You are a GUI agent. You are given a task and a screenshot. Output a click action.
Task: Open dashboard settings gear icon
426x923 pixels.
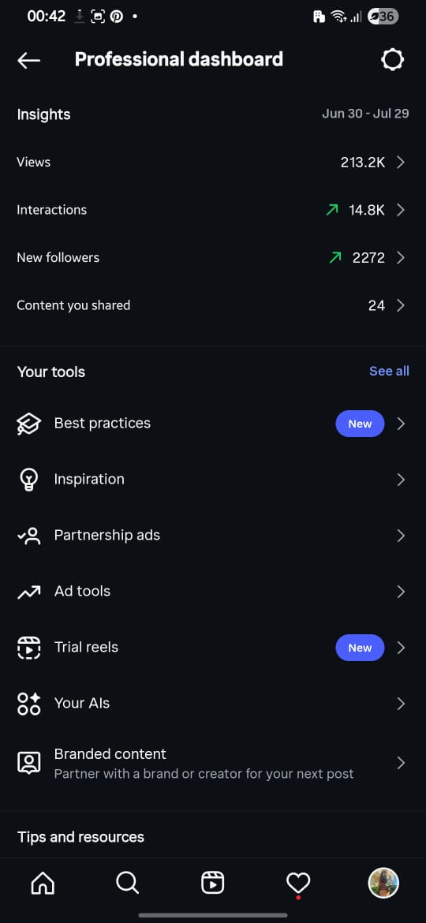tap(392, 59)
